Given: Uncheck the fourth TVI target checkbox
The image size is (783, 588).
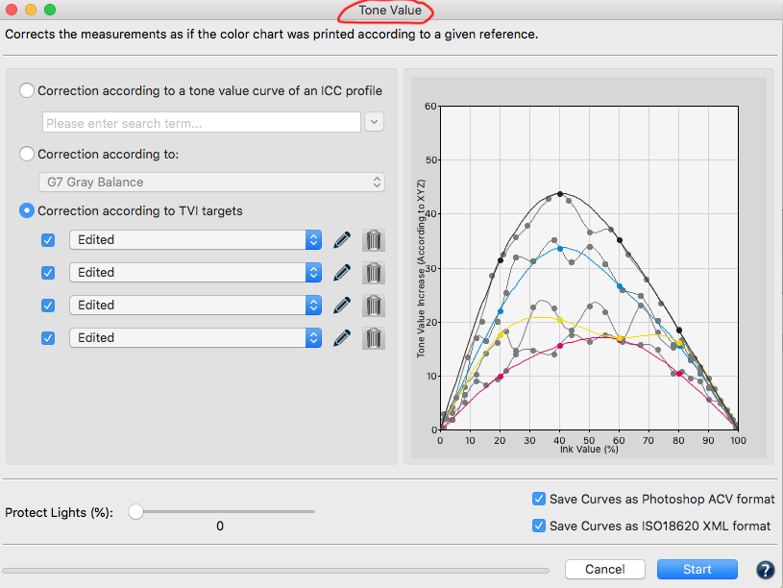Looking at the screenshot, I should coord(48,338).
